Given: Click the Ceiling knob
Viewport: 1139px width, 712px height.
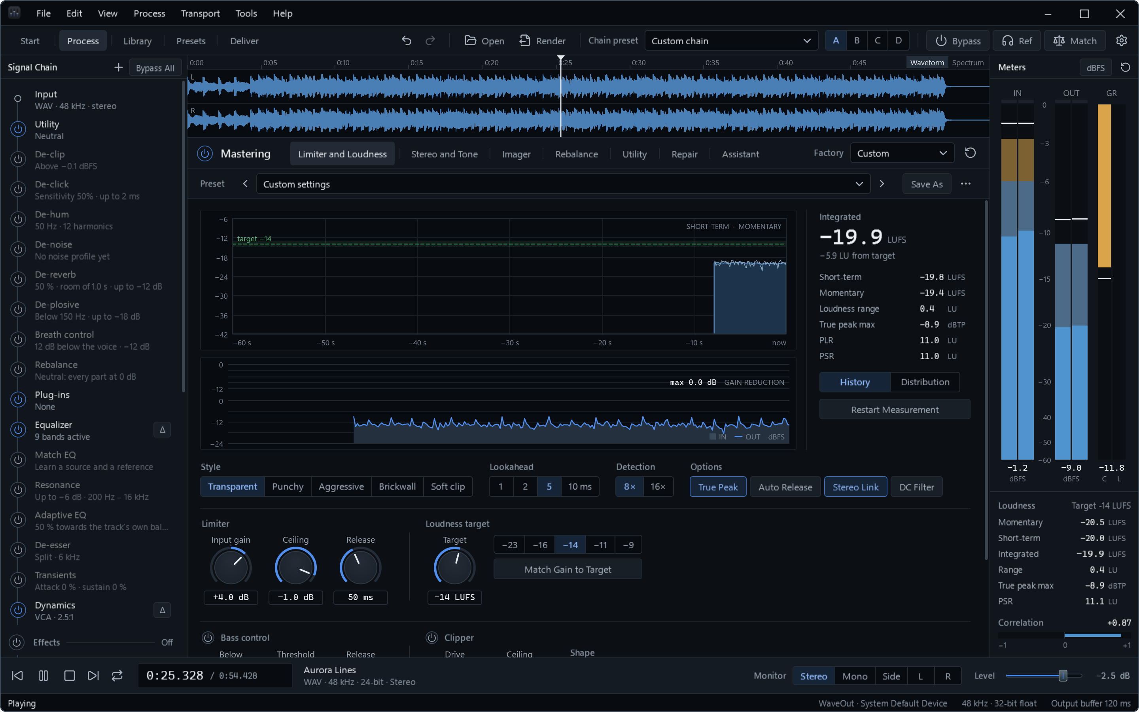Looking at the screenshot, I should click(x=295, y=568).
